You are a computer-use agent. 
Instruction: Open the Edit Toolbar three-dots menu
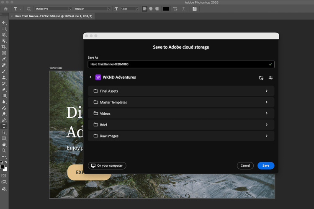coord(4,157)
